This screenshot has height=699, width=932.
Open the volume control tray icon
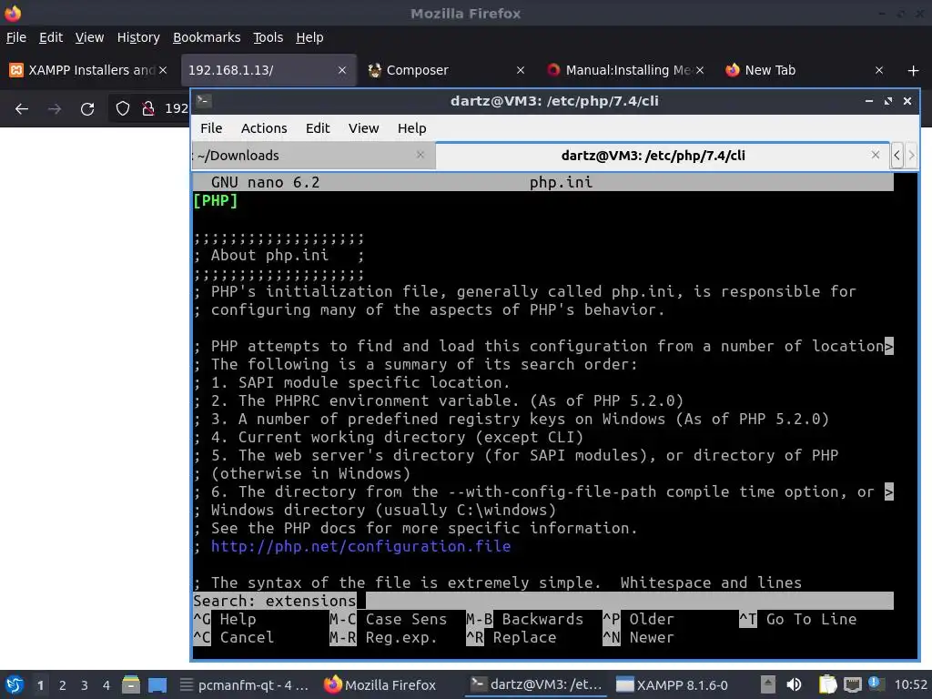(x=794, y=684)
